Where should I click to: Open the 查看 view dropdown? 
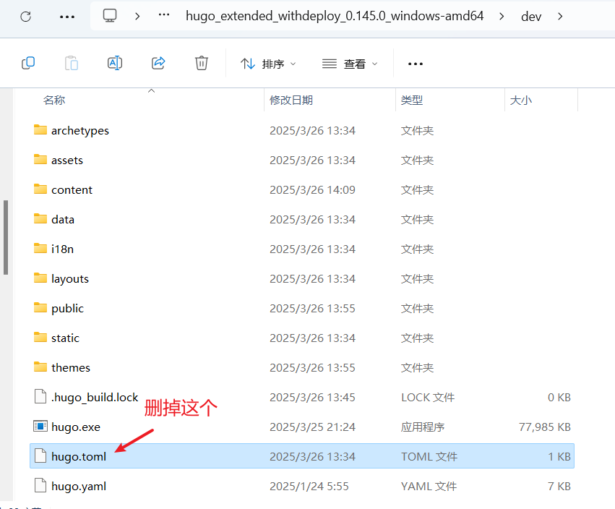(x=350, y=64)
